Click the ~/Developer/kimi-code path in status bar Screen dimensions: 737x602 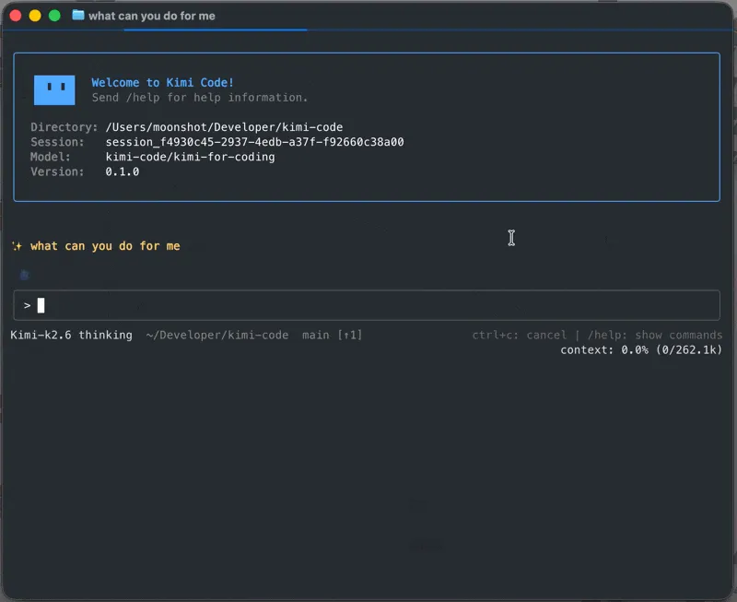point(217,335)
